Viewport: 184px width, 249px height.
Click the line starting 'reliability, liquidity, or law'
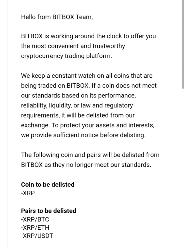(77, 106)
